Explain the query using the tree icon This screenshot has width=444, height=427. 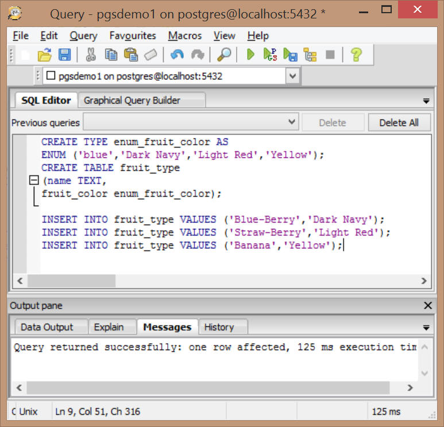[310, 55]
